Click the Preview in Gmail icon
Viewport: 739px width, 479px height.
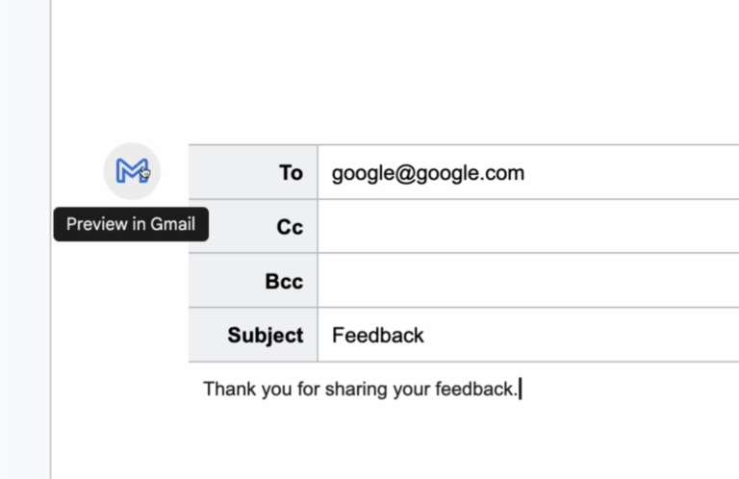pyautogui.click(x=132, y=171)
